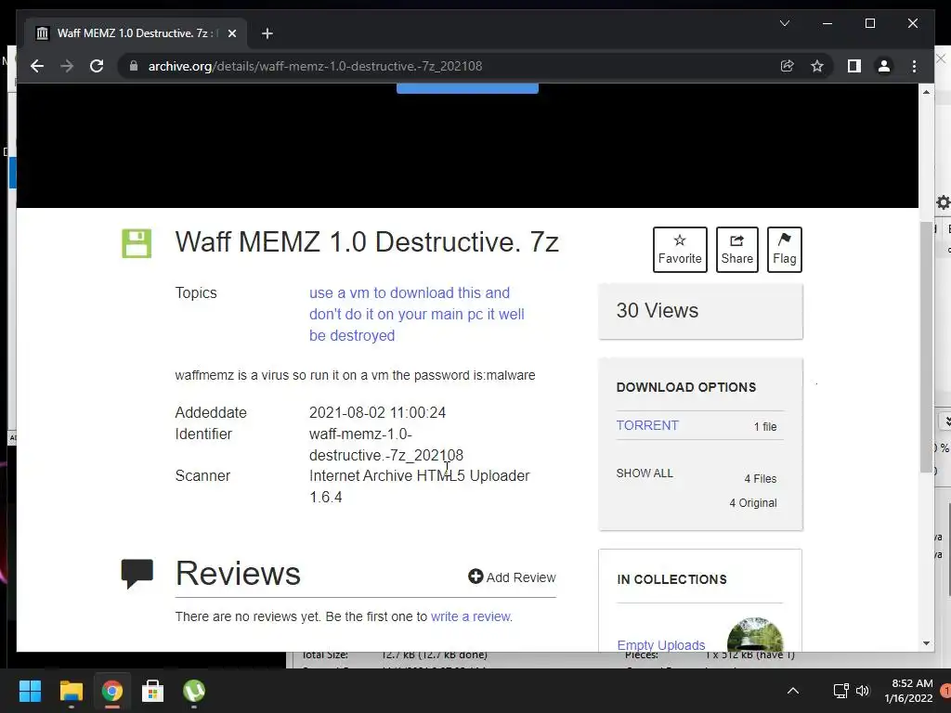Click the 4 Original files link
951x713 pixels.
pyautogui.click(x=752, y=502)
